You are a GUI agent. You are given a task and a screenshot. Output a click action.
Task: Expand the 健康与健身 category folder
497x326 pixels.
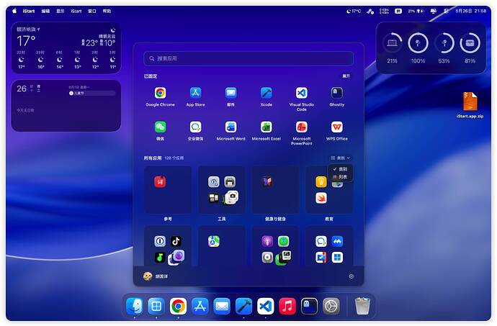(x=275, y=190)
